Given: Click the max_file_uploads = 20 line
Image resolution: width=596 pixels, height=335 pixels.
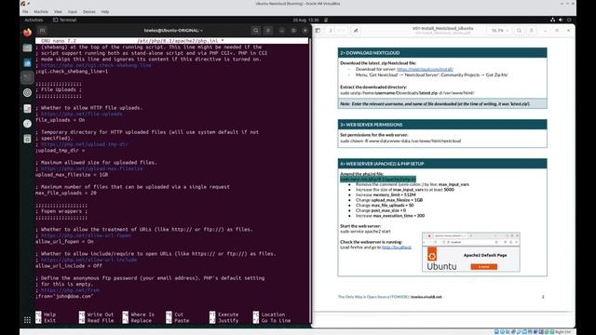Looking at the screenshot, I should point(66,193).
